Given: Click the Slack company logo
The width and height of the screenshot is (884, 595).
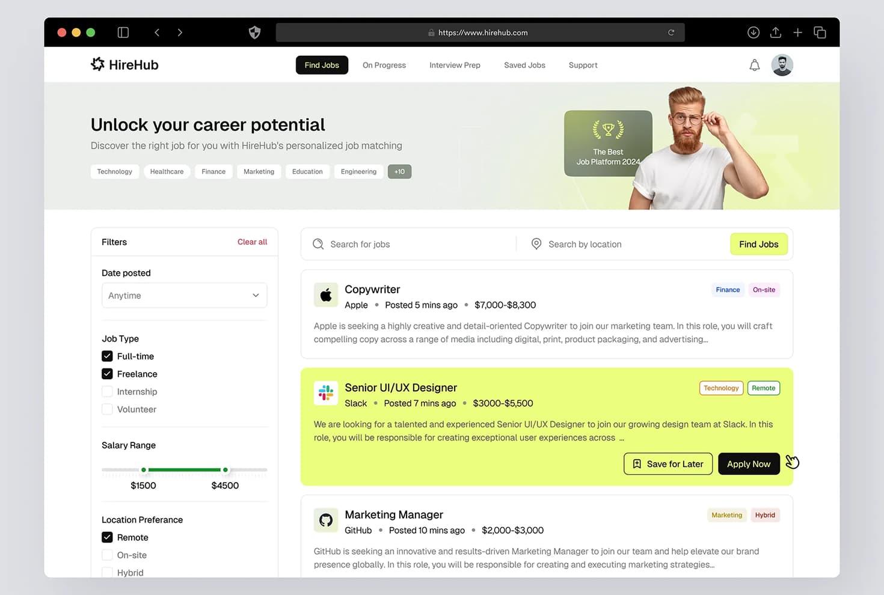Looking at the screenshot, I should coord(326,394).
